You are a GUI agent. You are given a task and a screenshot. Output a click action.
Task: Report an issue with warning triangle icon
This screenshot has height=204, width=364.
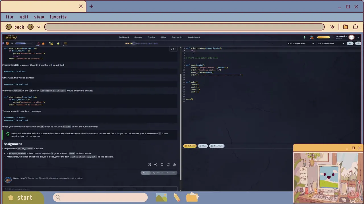click(175, 165)
